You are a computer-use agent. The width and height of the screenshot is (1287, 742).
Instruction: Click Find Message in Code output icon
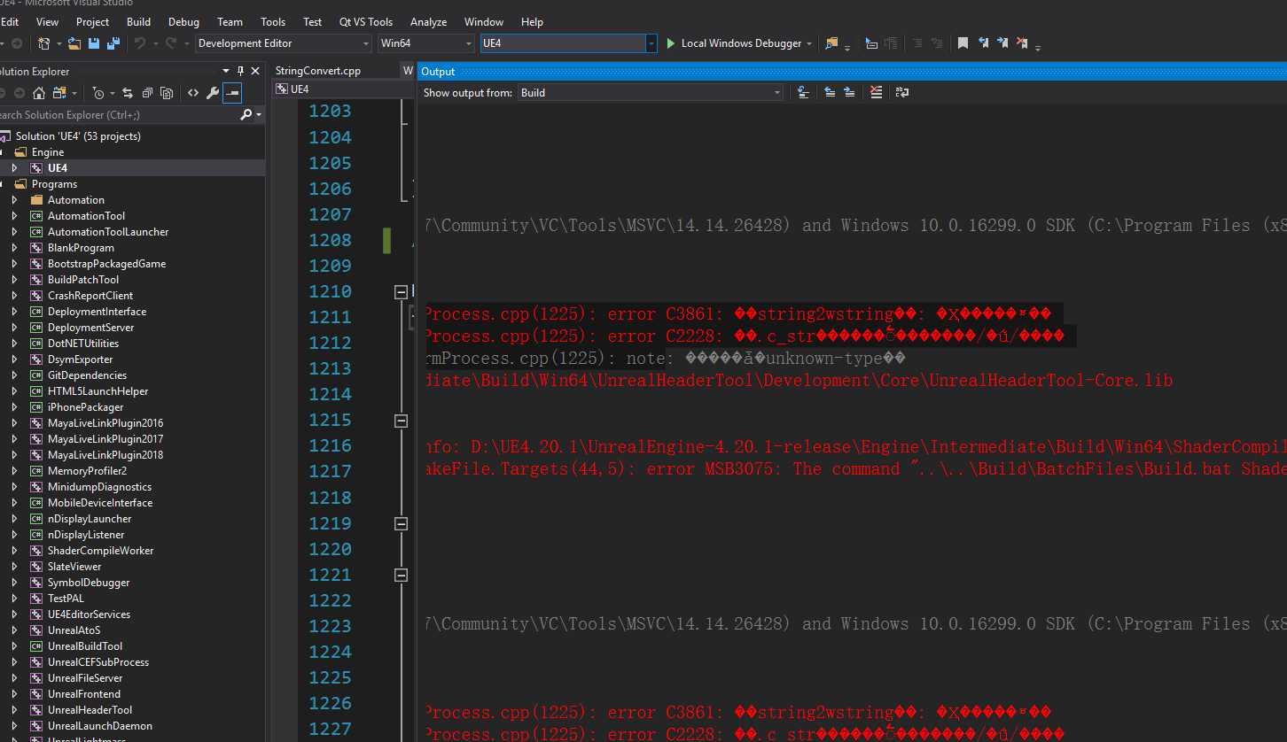(803, 92)
